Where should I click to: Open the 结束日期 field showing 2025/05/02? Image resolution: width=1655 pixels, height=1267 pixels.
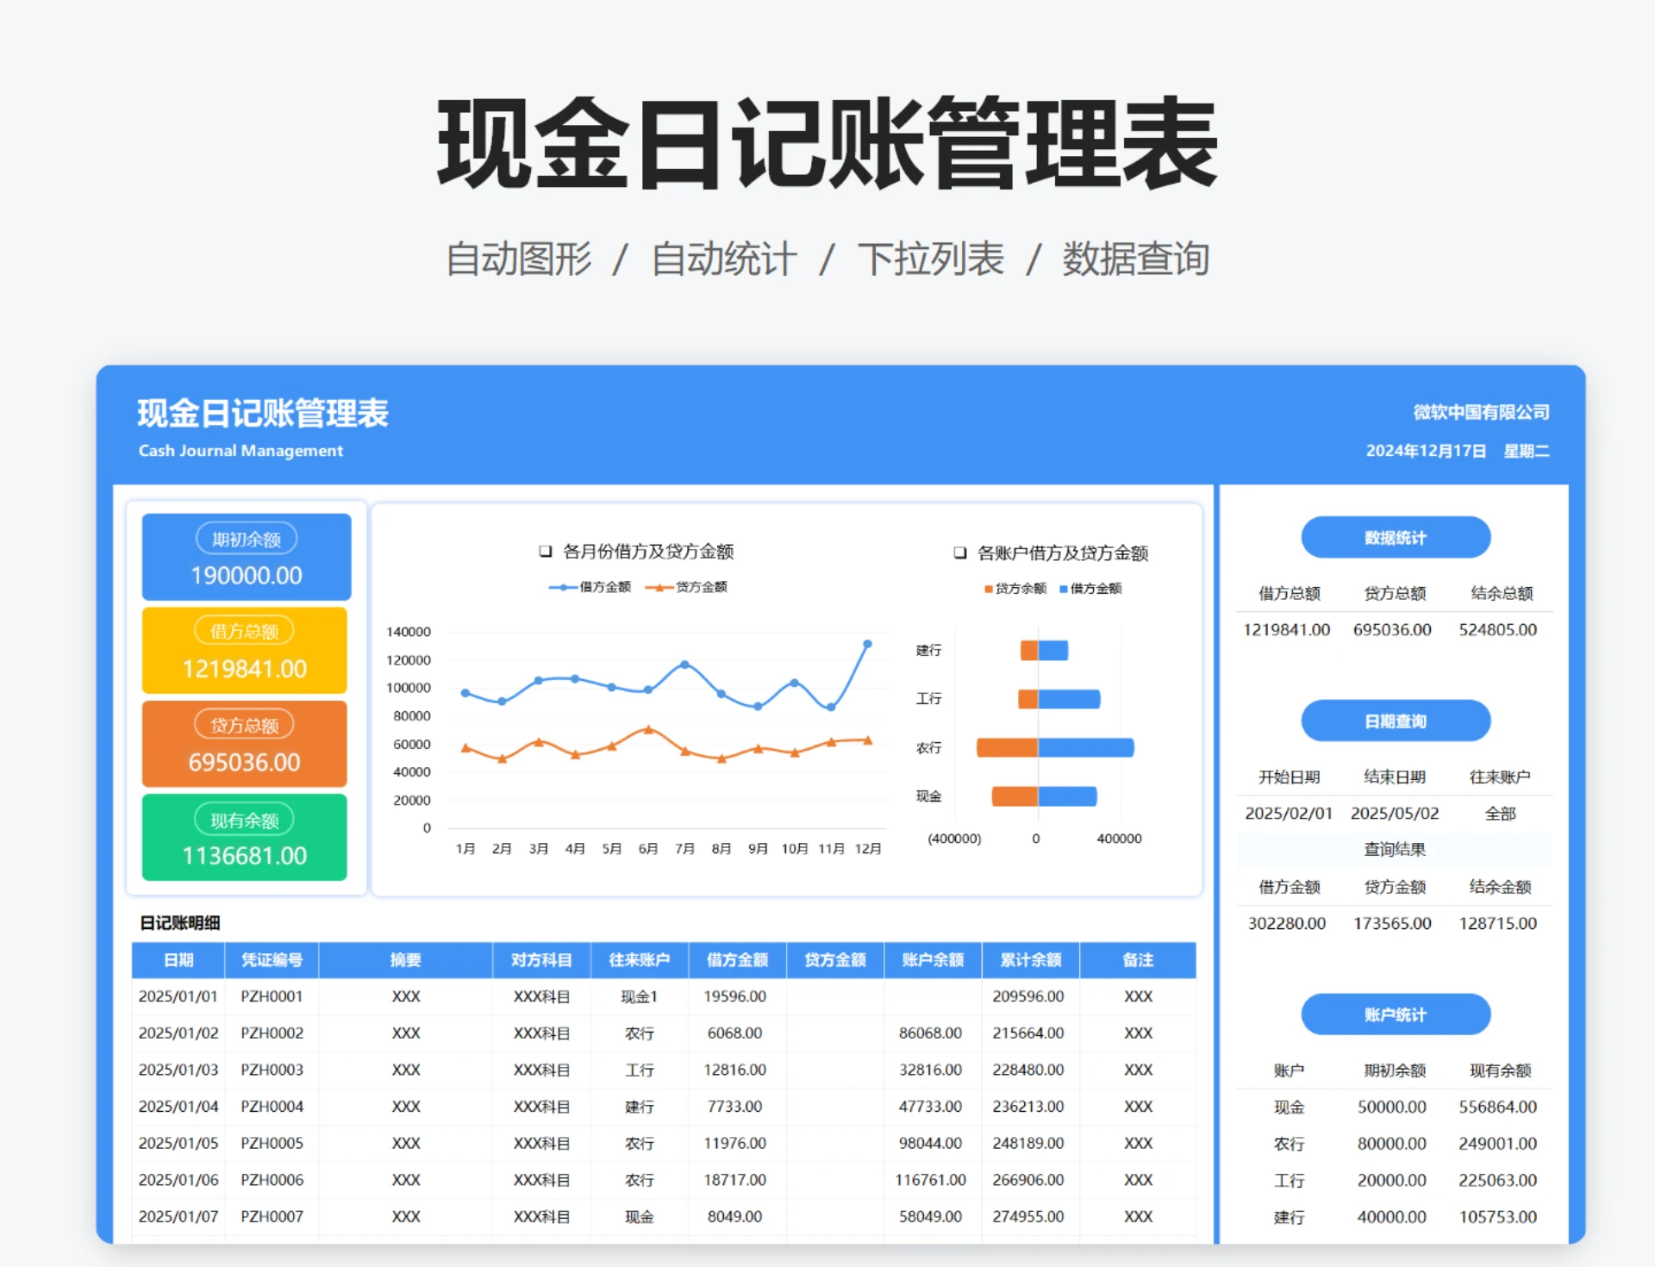coord(1395,813)
